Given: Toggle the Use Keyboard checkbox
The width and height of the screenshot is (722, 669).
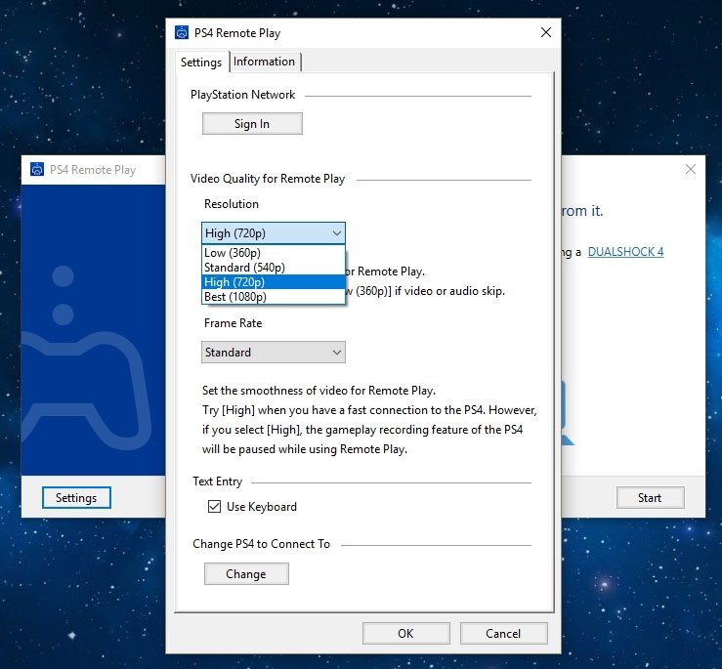Looking at the screenshot, I should (214, 507).
